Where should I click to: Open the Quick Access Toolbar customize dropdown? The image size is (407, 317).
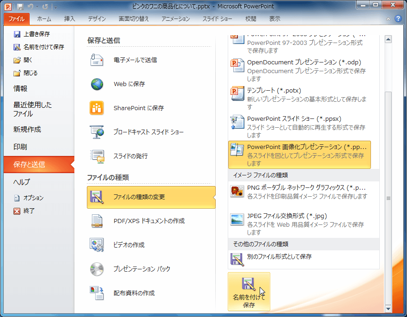55,7
